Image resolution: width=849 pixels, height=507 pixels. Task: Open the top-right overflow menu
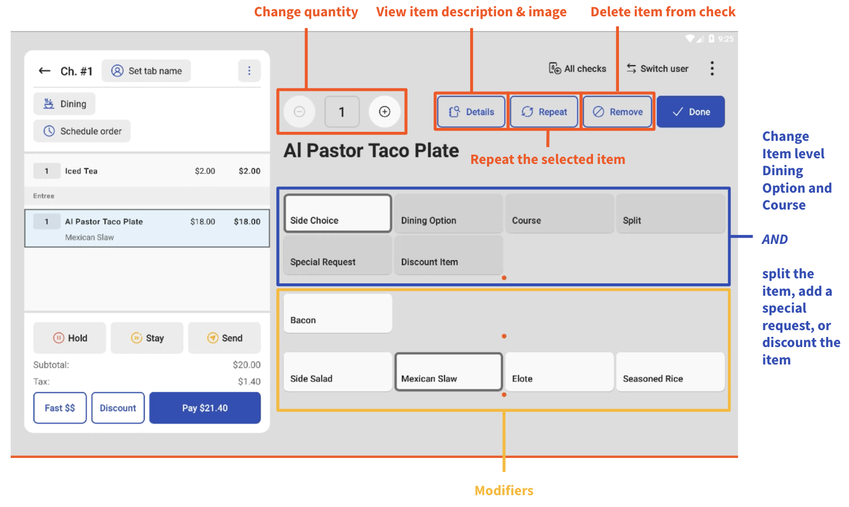[x=712, y=68]
